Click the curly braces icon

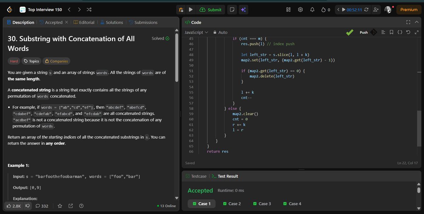point(400,32)
